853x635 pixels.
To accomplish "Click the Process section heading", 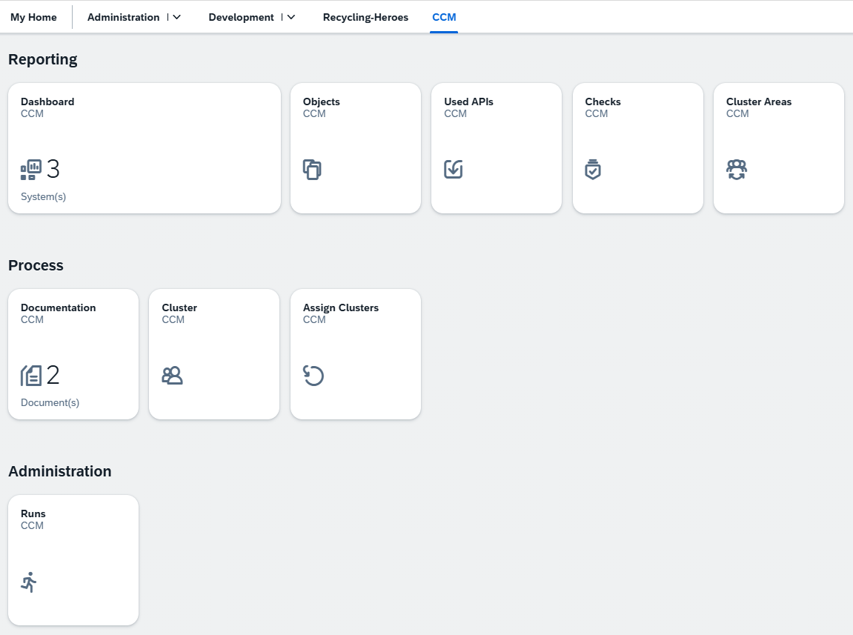I will 36,265.
